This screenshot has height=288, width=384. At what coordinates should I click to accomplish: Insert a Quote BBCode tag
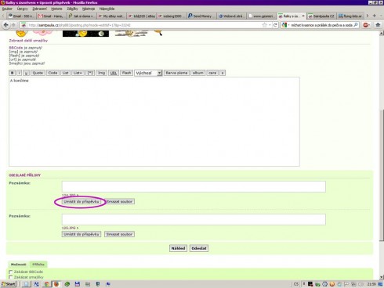(38, 73)
